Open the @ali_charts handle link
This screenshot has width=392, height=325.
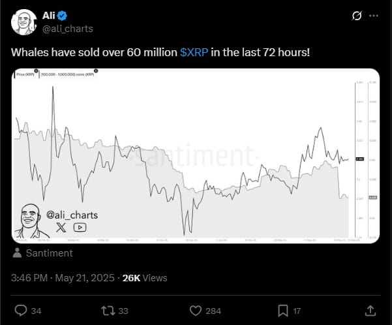[68, 29]
